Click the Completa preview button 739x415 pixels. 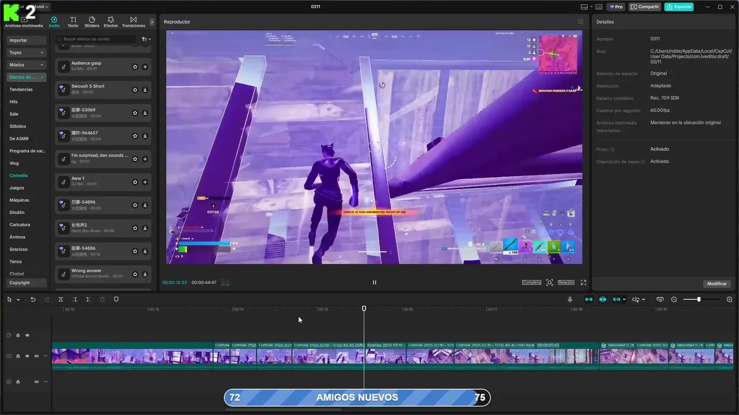pos(531,282)
